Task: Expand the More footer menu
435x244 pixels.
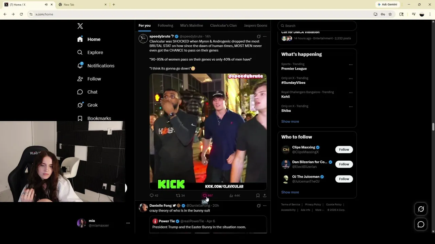Action: pyautogui.click(x=319, y=210)
